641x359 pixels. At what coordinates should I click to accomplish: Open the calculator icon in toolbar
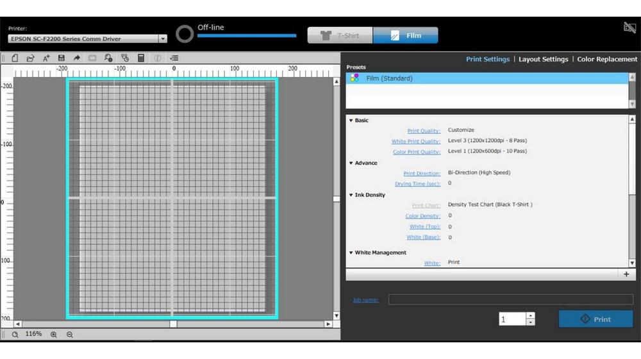(x=141, y=58)
